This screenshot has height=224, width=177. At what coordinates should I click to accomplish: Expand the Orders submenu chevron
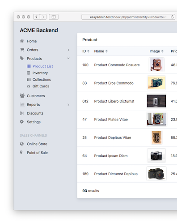coord(68,50)
